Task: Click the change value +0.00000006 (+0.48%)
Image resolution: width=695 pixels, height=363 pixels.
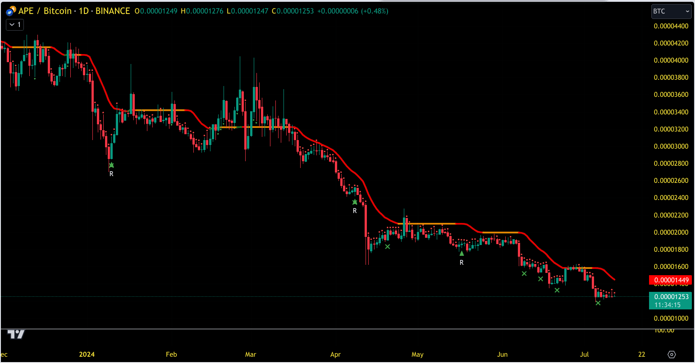Action: [353, 11]
